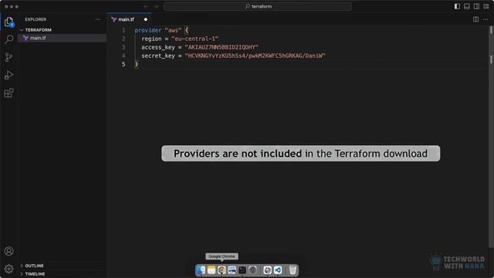Viewport: 494px width, 278px height.
Task: Open Finder from the Dock
Action: coord(201,270)
